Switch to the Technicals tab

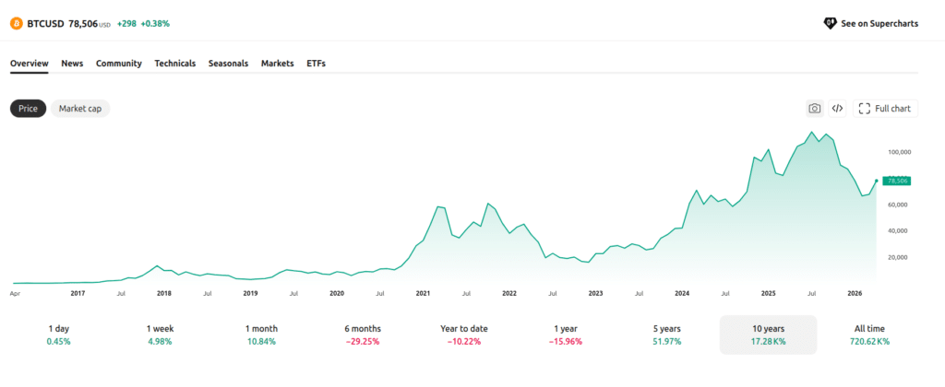click(174, 64)
